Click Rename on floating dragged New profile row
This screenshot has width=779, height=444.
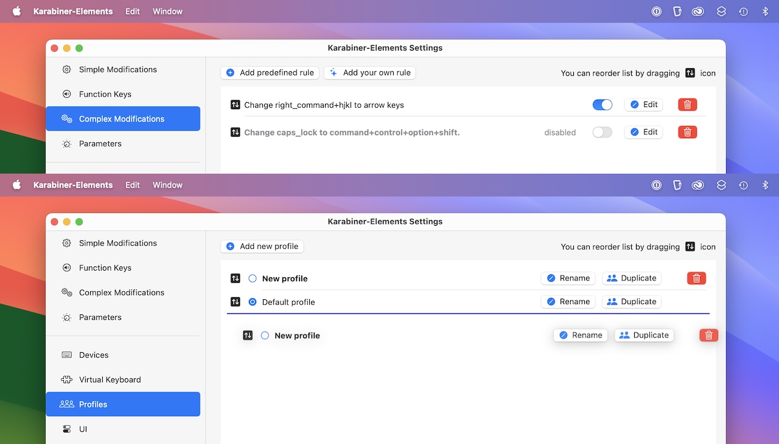581,335
